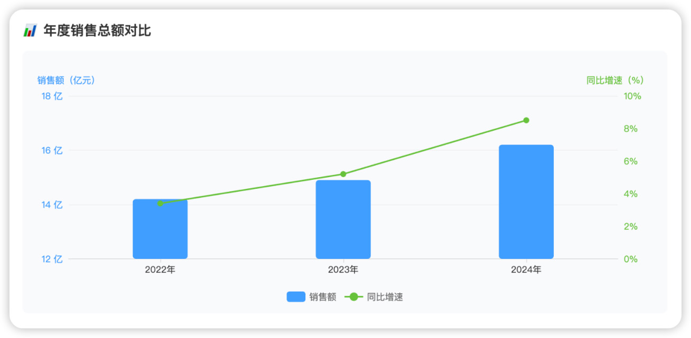Image resolution: width=691 pixels, height=338 pixels.
Task: Click the chart title 年度销售总额对比
Action: (x=97, y=31)
